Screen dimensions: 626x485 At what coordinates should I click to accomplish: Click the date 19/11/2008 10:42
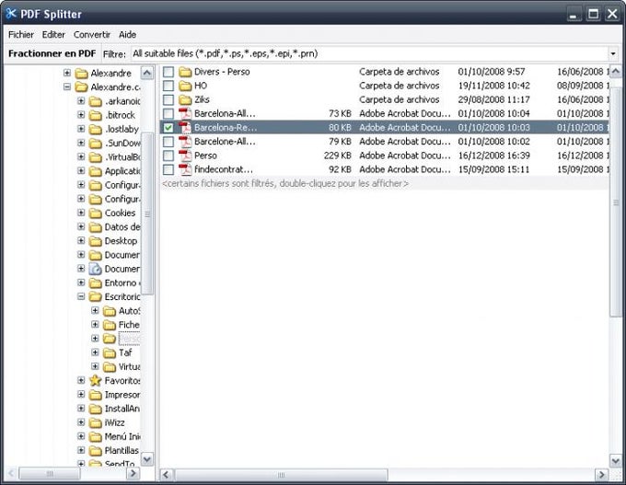click(x=493, y=86)
